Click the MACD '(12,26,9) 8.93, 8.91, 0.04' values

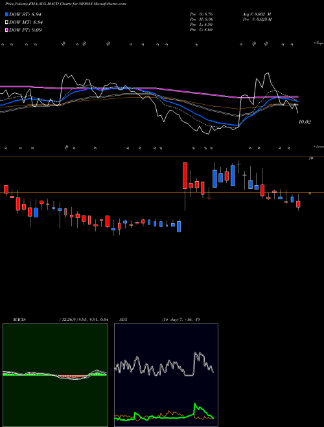coord(84,320)
